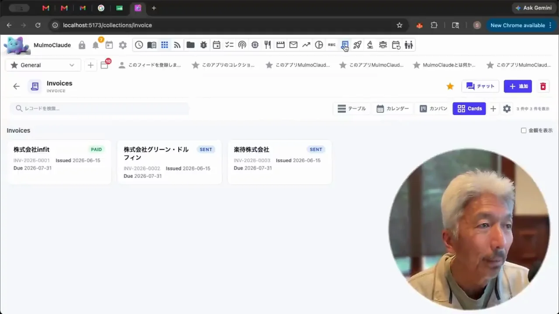The width and height of the screenshot is (559, 314).
Task: Click the red trash delete button
Action: (x=543, y=86)
